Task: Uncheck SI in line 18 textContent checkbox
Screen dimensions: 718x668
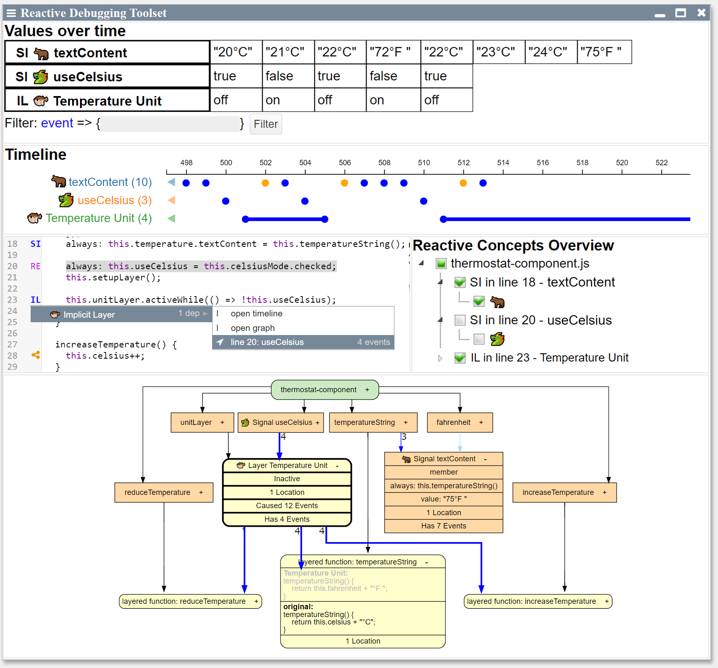Action: point(459,282)
